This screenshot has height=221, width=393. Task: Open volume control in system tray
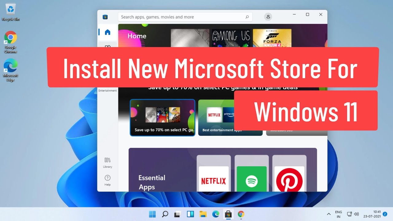pyautogui.click(x=356, y=214)
